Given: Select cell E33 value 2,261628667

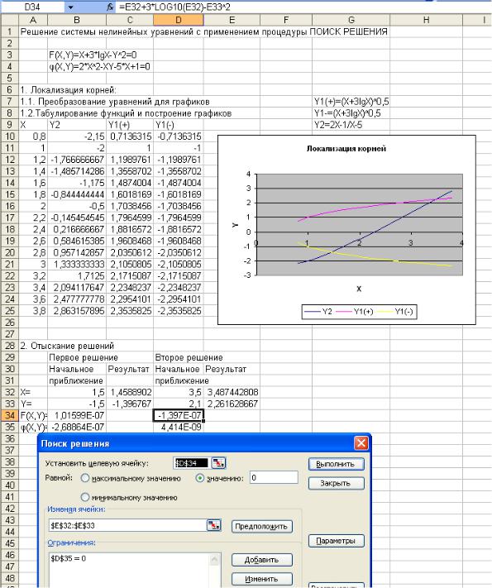Looking at the screenshot, I should 232,404.
